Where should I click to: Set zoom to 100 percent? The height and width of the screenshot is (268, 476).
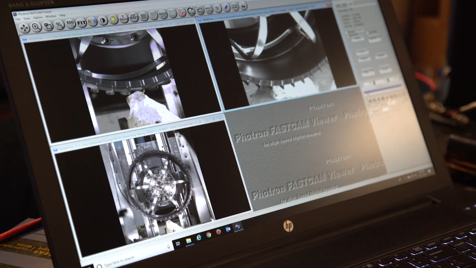[70, 23]
